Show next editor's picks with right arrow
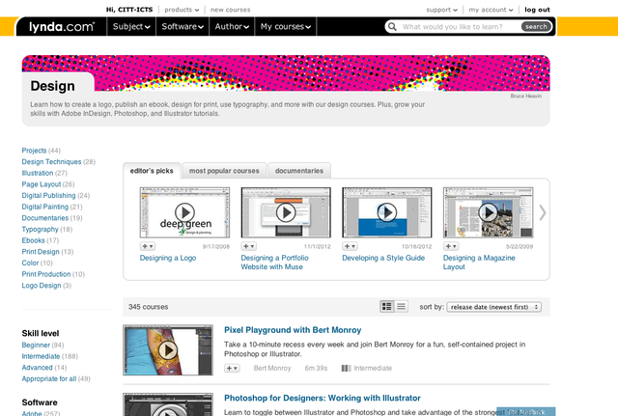The image size is (618, 416). coord(543,213)
